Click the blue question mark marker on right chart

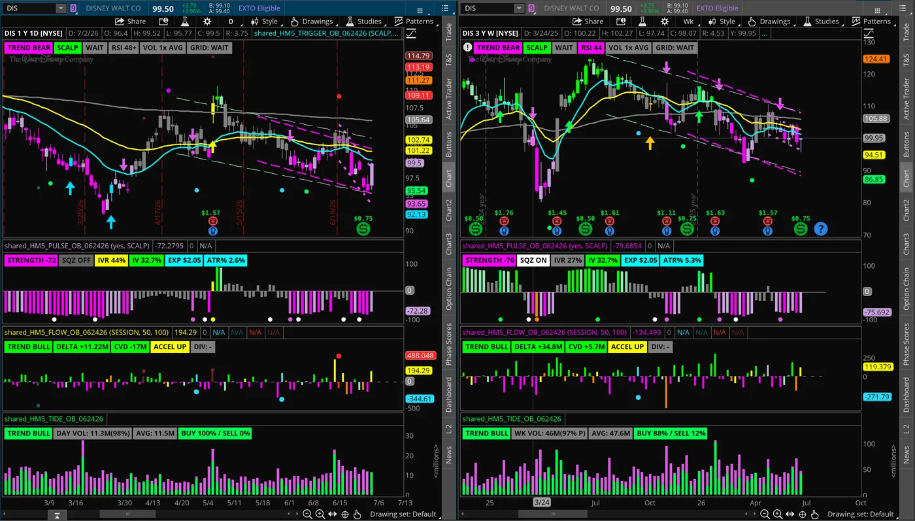tap(821, 229)
